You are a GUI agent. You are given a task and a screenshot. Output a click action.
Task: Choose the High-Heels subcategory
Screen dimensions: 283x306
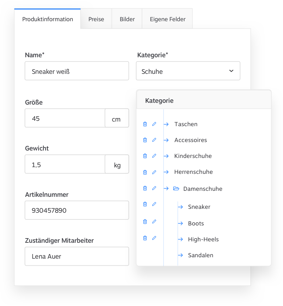[203, 239]
